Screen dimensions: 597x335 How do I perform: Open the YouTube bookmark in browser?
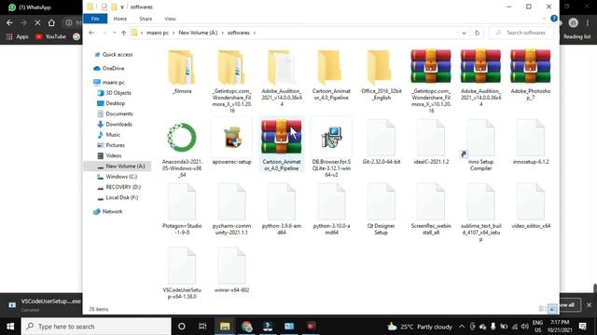click(x=50, y=37)
